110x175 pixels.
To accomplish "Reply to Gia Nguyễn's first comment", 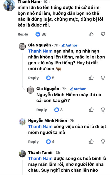I will click(x=33, y=78).
